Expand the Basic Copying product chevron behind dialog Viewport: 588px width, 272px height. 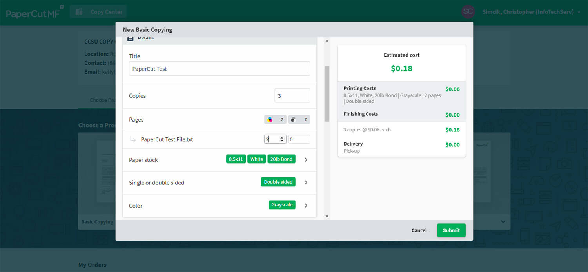tap(503, 222)
